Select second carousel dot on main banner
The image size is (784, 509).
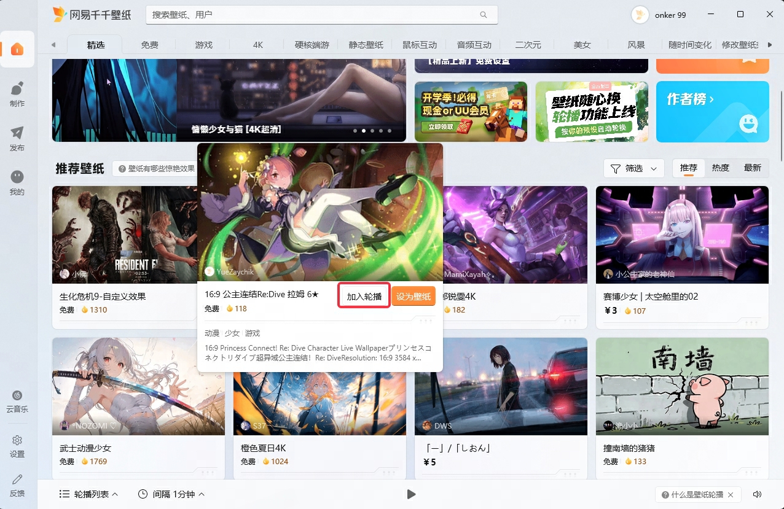pyautogui.click(x=364, y=130)
